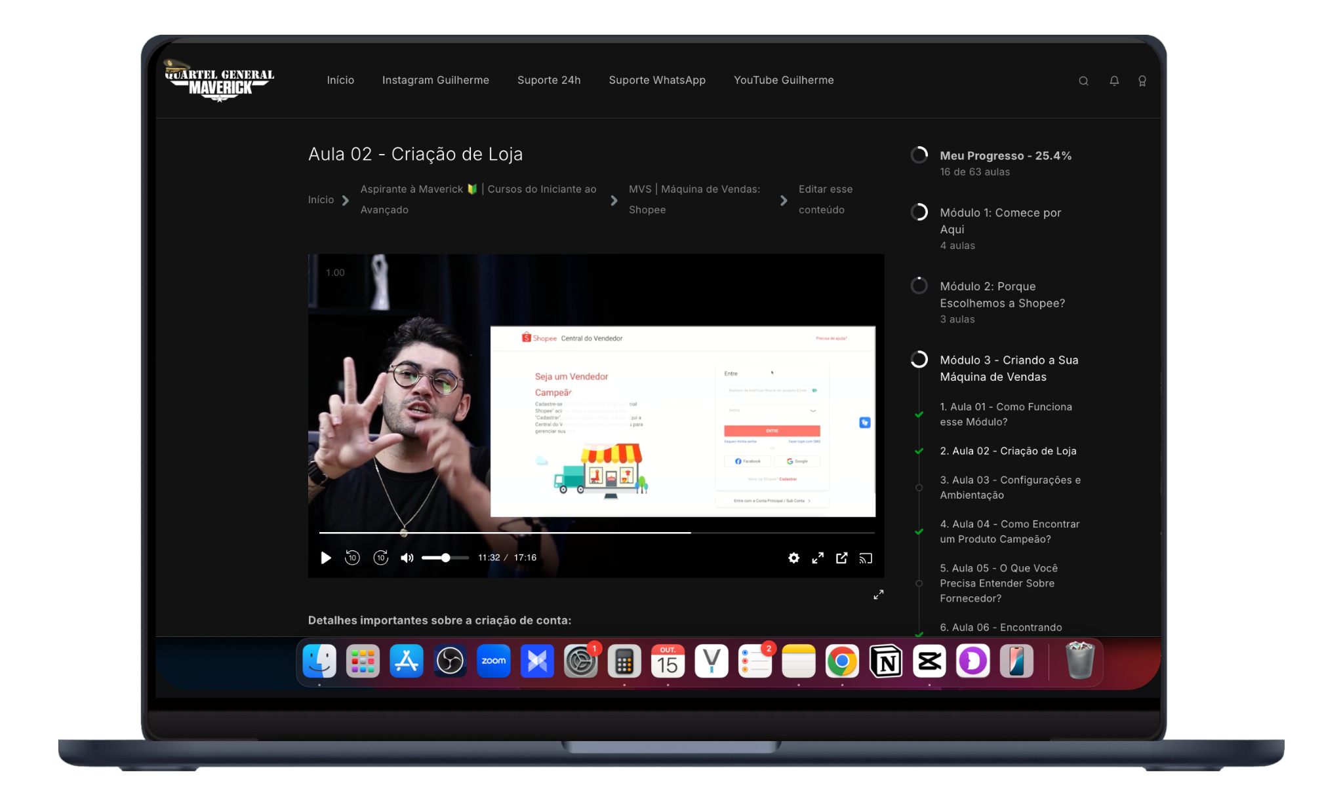Open the notifications bell icon
Image resolution: width=1343 pixels, height=806 pixels.
[x=1114, y=81]
